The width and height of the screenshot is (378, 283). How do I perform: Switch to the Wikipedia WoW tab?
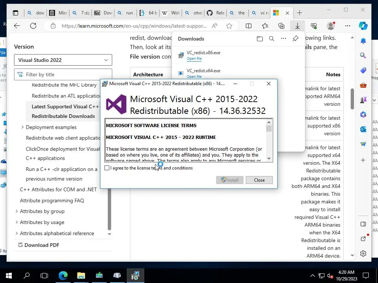click(x=171, y=13)
